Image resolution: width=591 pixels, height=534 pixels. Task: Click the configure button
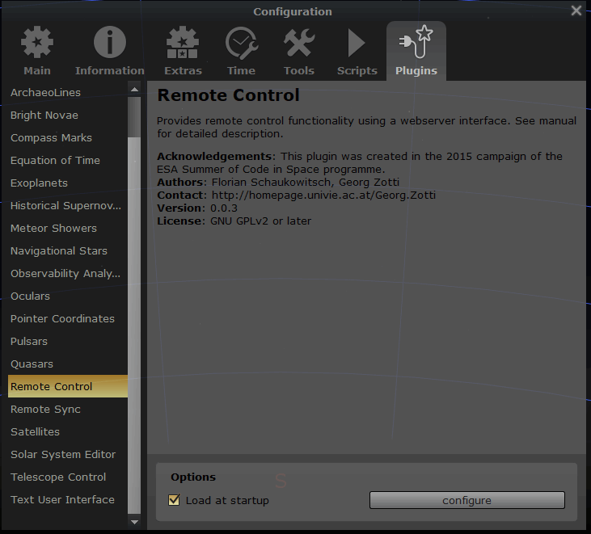point(467,500)
